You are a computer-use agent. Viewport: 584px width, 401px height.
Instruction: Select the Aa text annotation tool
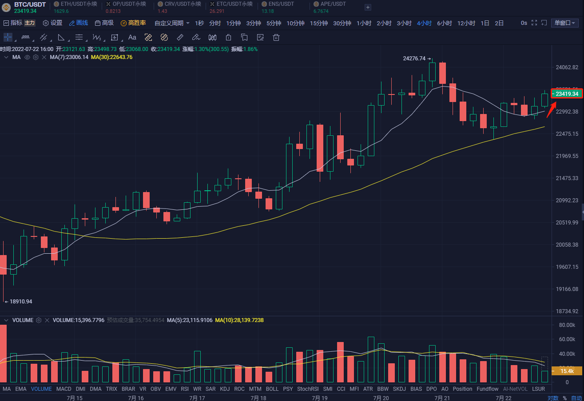(132, 37)
